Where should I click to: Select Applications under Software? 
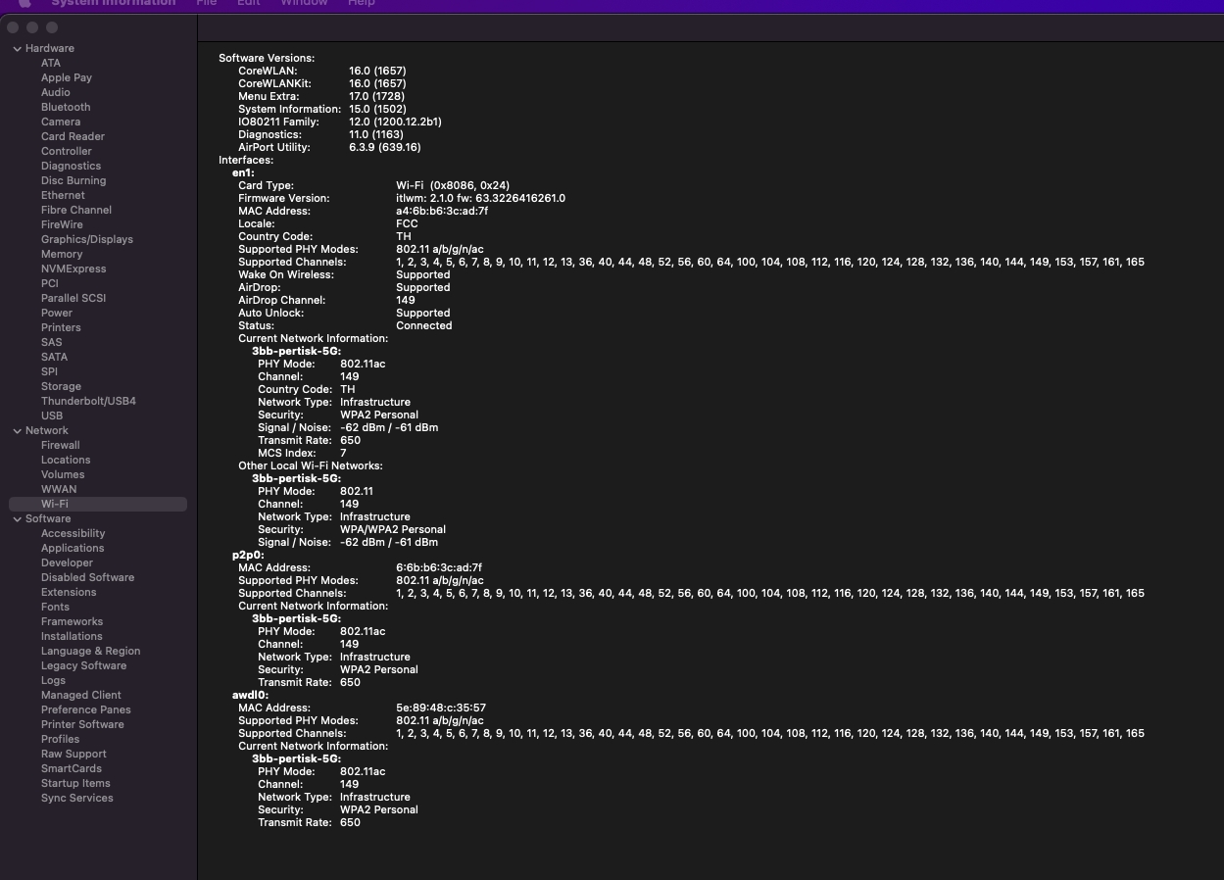(x=73, y=548)
